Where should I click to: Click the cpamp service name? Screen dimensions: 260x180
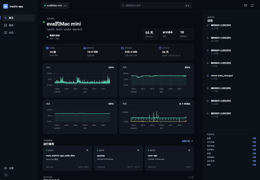tap(101, 156)
